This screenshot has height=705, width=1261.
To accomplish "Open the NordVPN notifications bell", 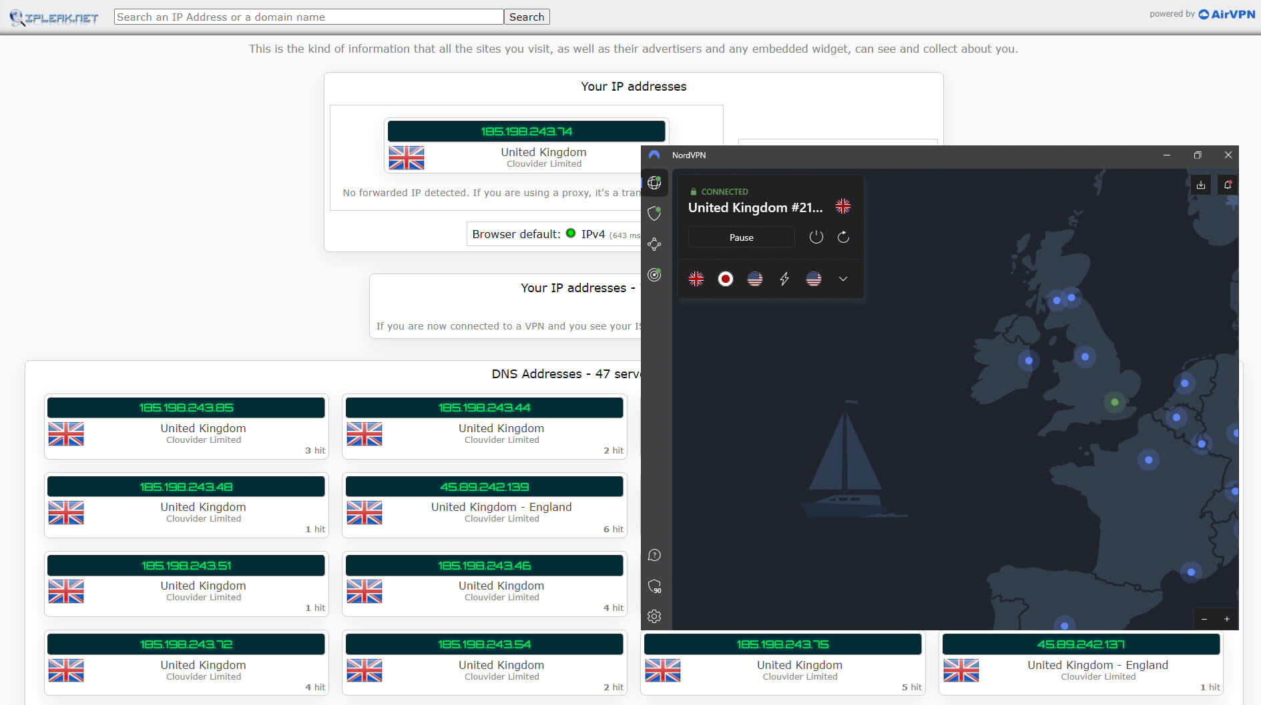I will 1228,185.
